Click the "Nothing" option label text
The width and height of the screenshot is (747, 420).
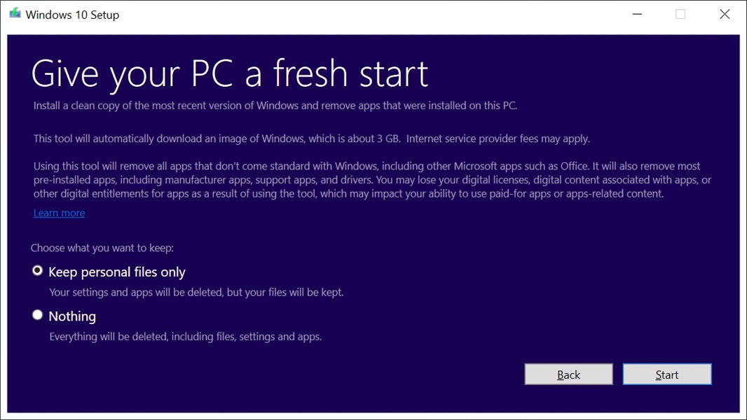(x=72, y=316)
